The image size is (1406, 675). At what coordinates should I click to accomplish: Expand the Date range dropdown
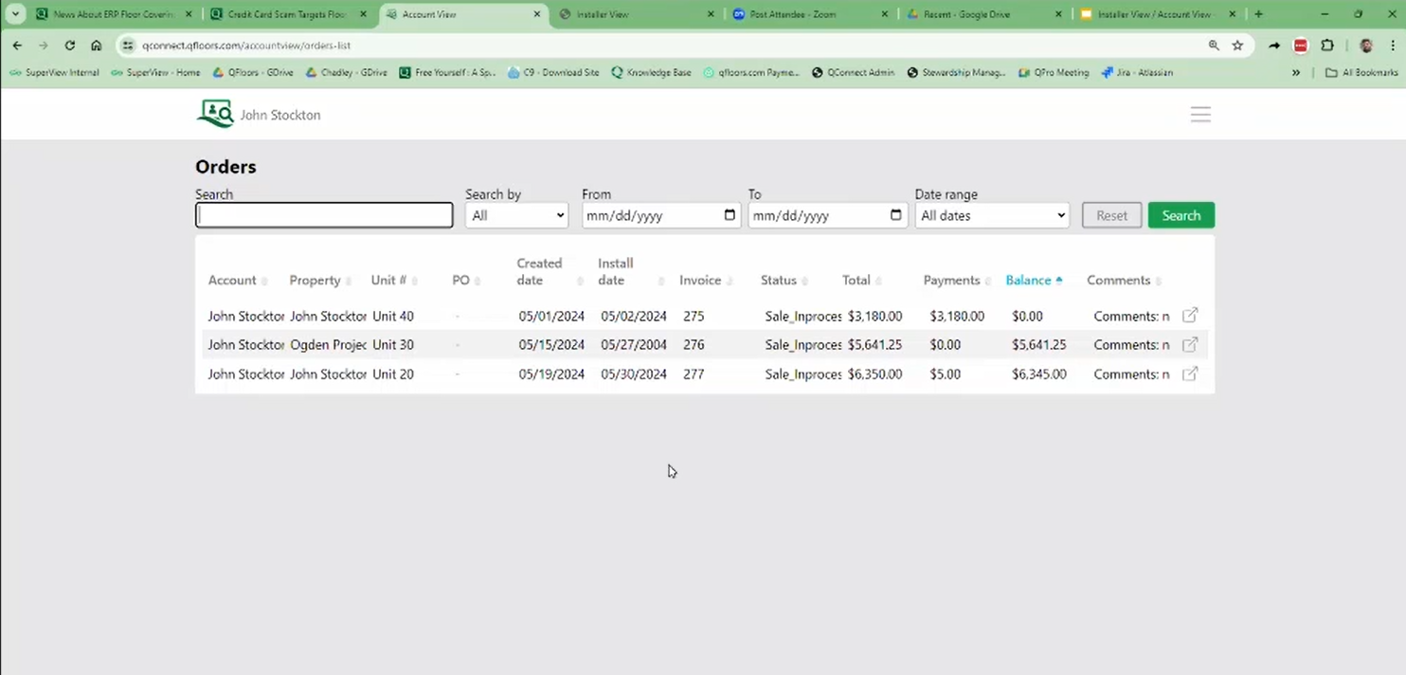coord(992,215)
